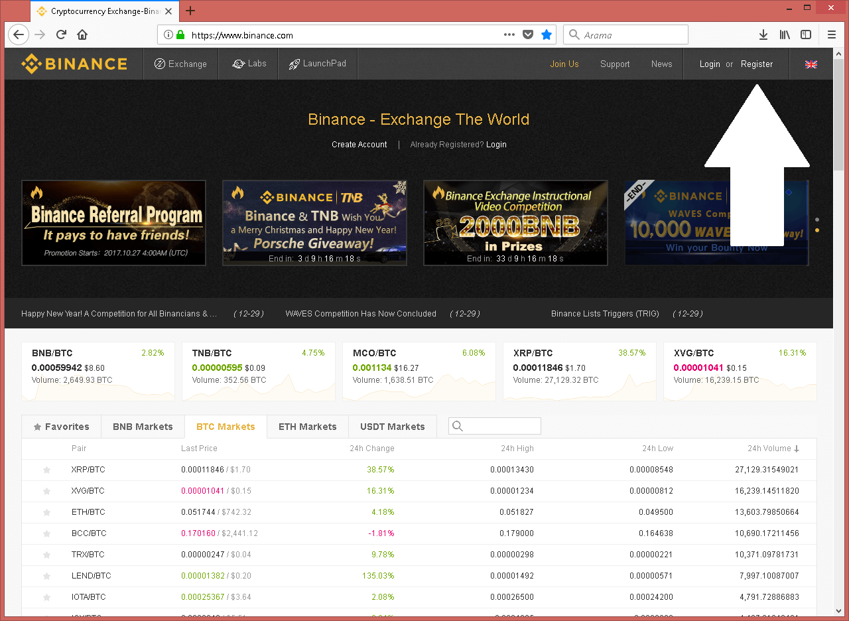Open WAVES Competition Has Now Concluded announcement
This screenshot has height=621, width=849.
tap(361, 314)
